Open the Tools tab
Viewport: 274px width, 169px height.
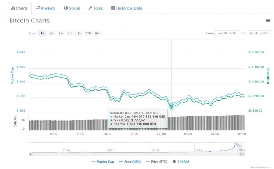pyautogui.click(x=95, y=8)
